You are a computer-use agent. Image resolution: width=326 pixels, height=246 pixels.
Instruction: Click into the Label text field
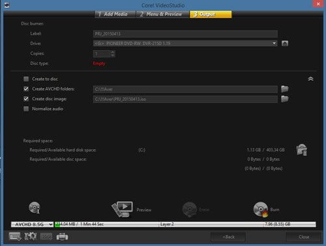pos(185,34)
